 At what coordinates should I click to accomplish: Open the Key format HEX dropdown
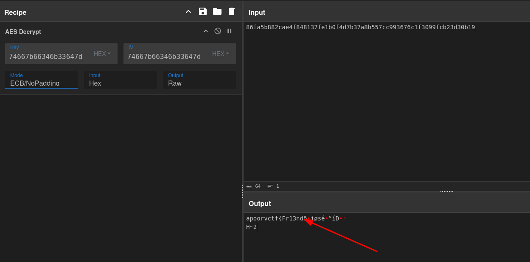102,54
